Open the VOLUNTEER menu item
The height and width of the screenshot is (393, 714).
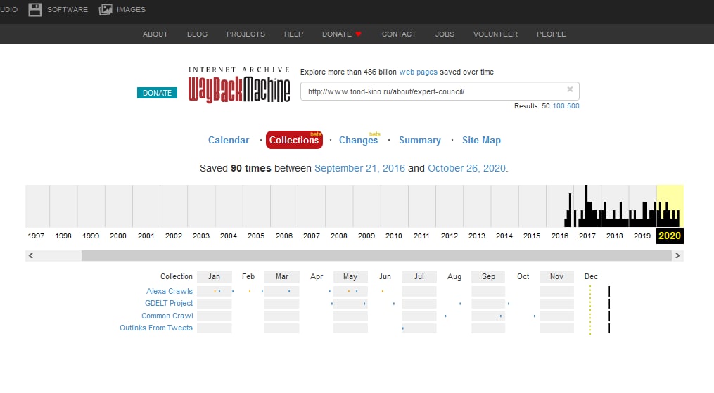pos(495,34)
